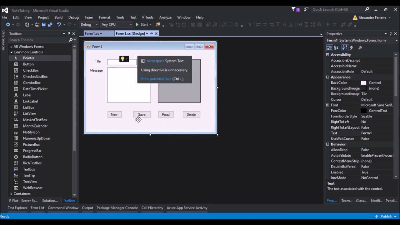Click the New button on Form1
This screenshot has height=225, width=400.
(114, 114)
